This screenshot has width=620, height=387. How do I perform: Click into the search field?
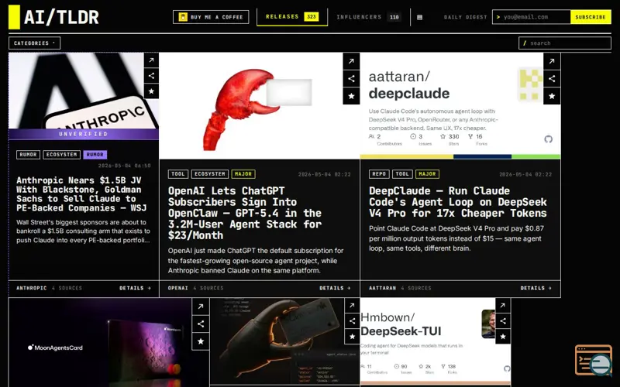point(565,43)
